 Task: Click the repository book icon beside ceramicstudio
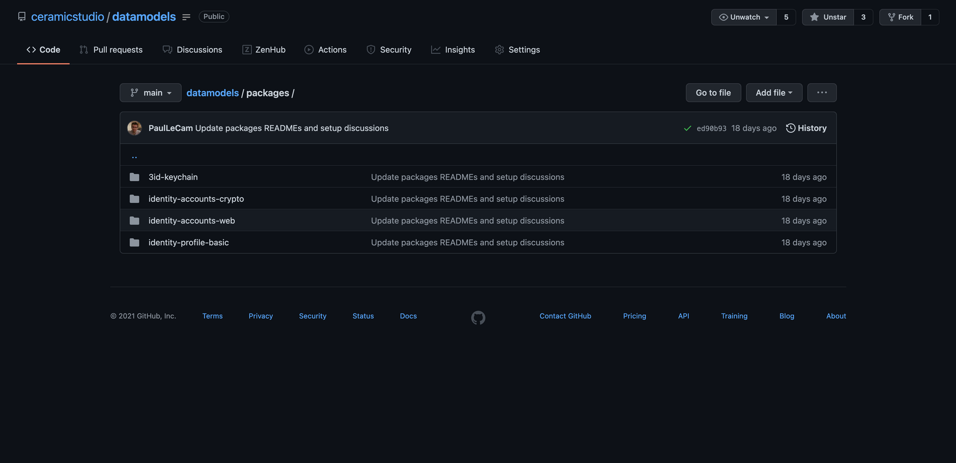click(x=22, y=17)
